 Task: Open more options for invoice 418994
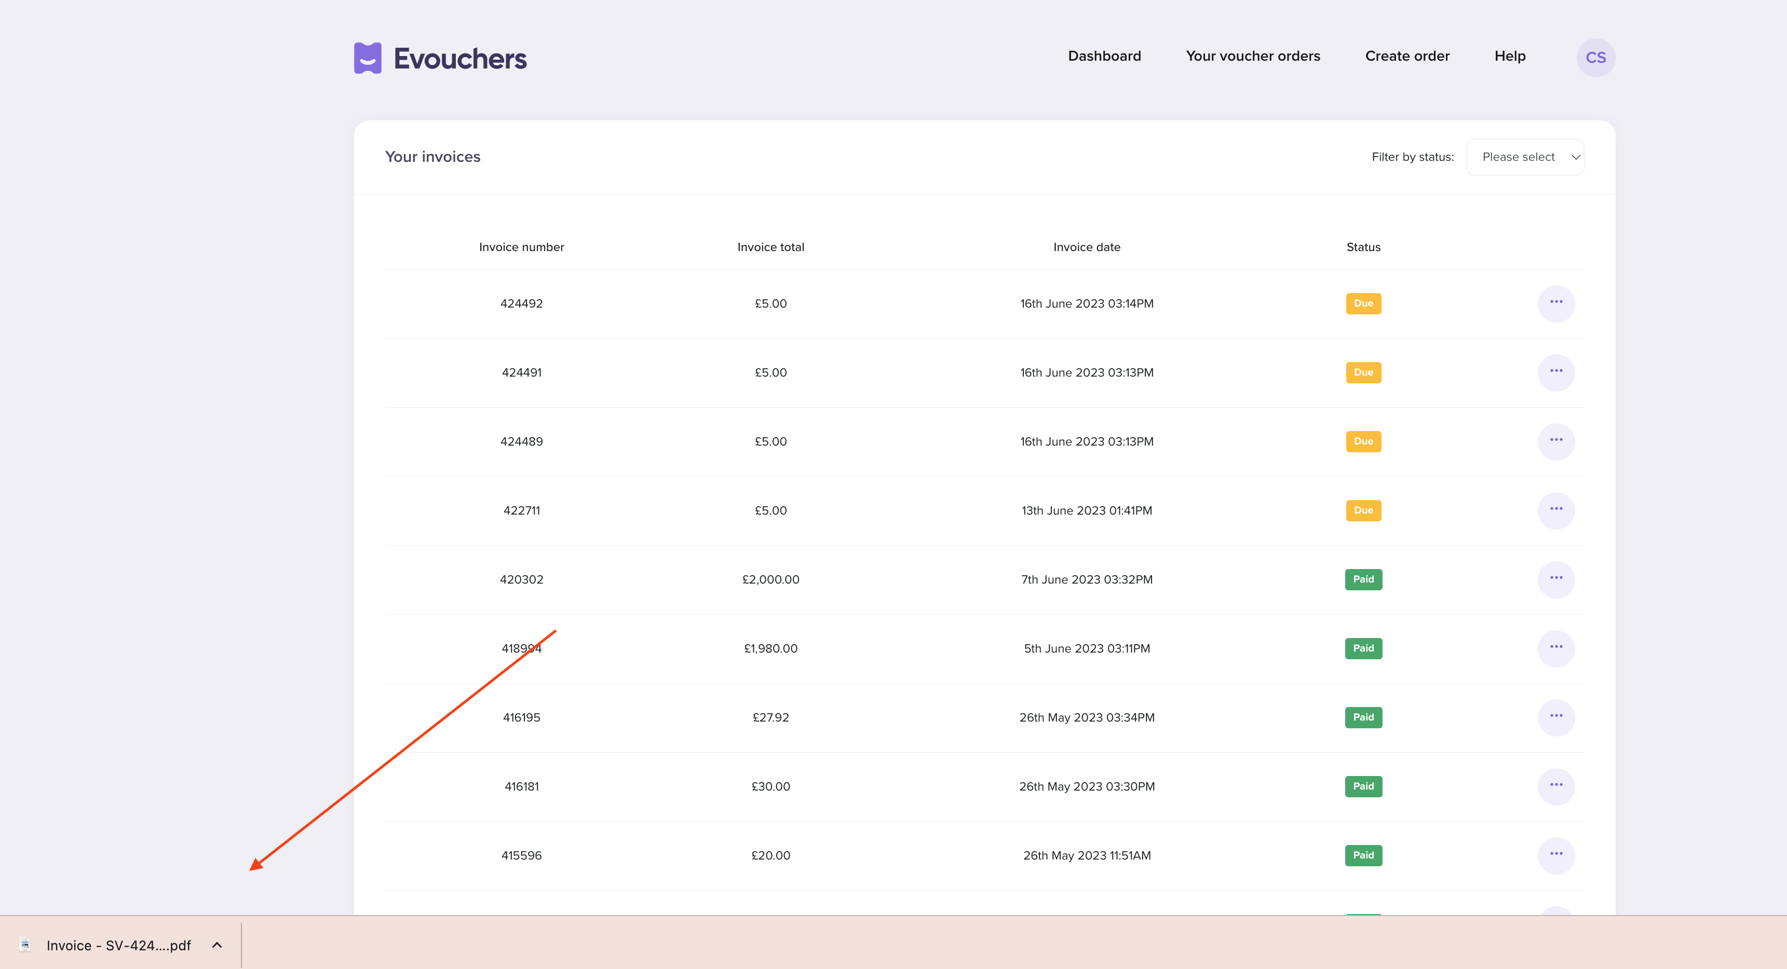coord(1556,648)
